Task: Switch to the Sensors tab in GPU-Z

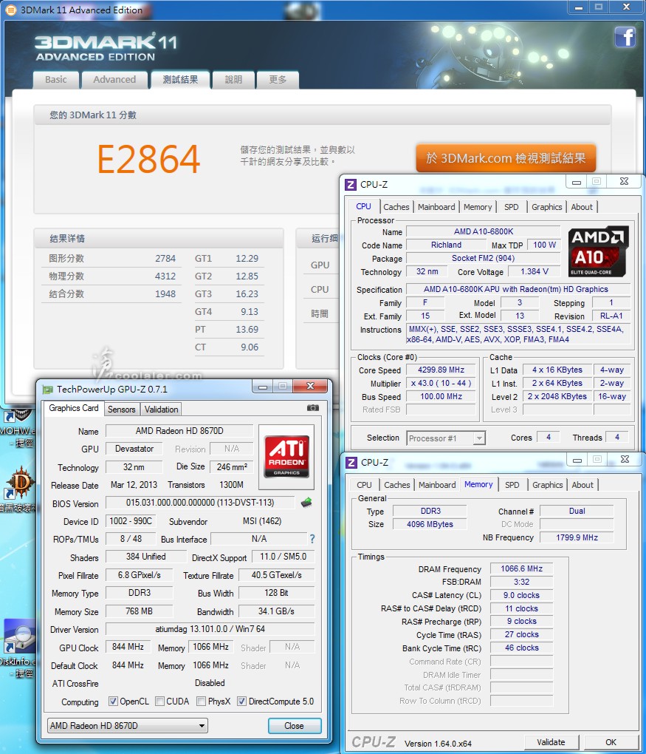Action: 121,410
